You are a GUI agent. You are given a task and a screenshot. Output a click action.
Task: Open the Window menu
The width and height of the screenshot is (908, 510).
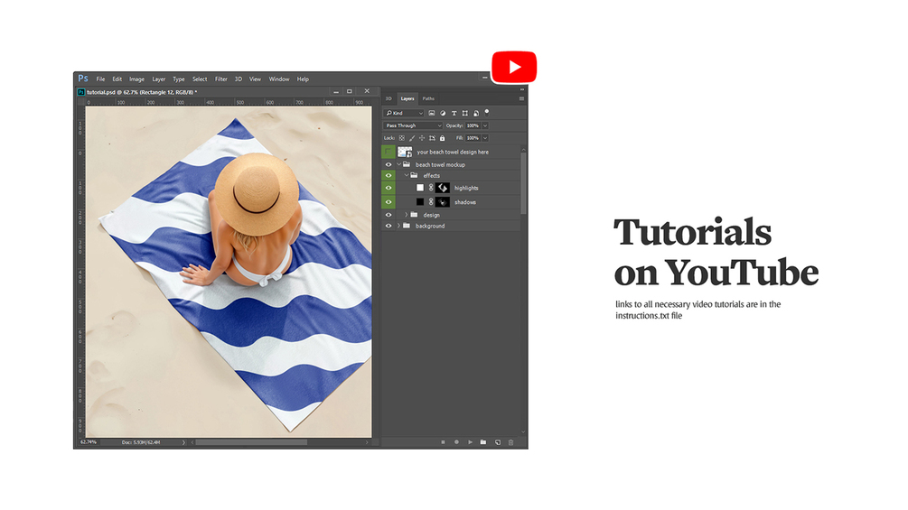click(x=279, y=79)
